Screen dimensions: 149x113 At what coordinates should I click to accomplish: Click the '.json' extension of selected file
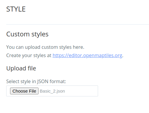(x=60, y=91)
